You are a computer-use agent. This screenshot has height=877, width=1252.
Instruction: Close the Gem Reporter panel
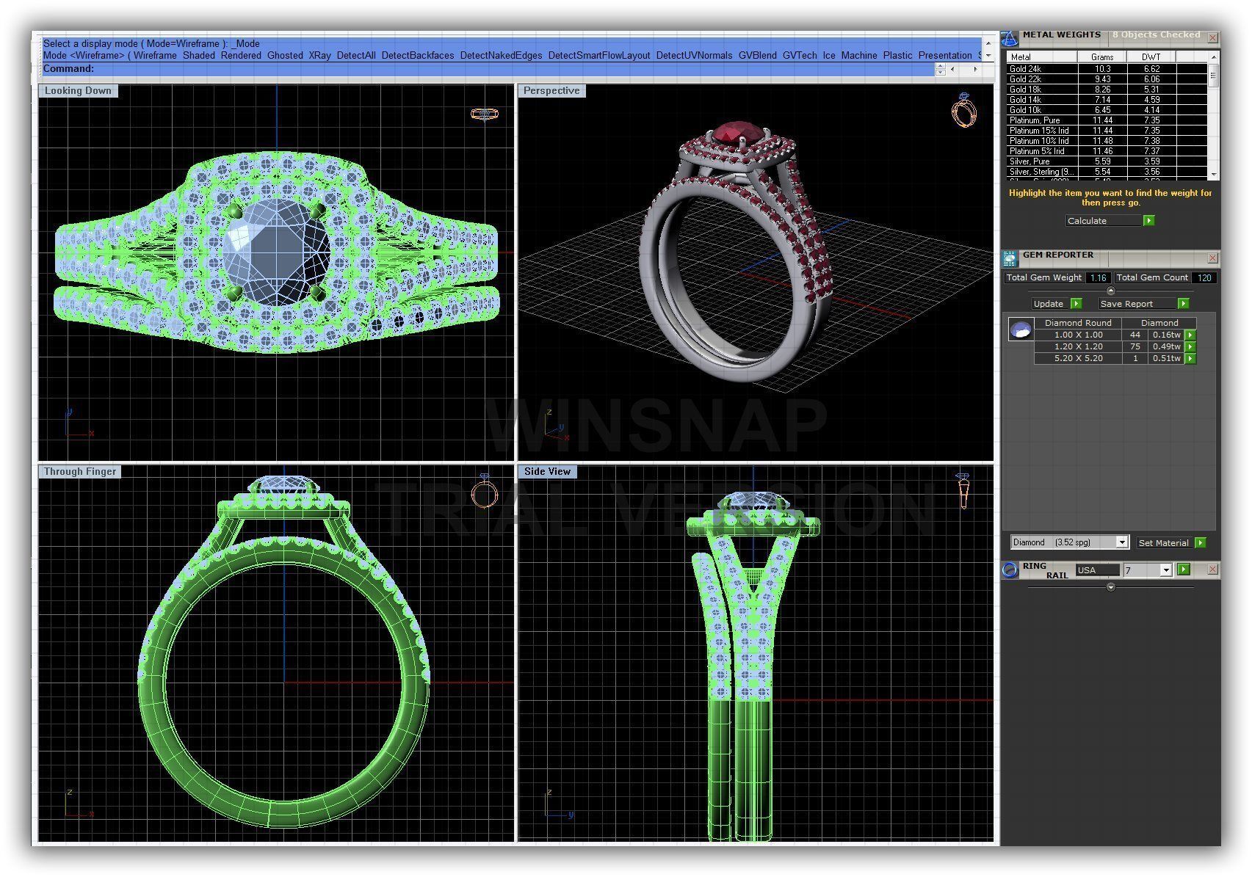pyautogui.click(x=1212, y=258)
